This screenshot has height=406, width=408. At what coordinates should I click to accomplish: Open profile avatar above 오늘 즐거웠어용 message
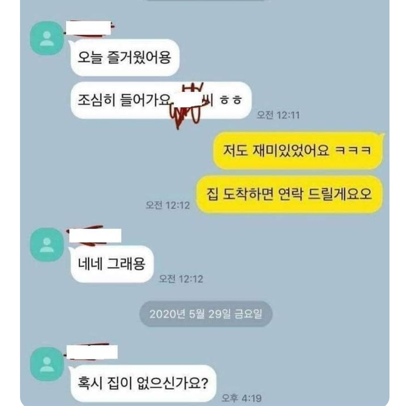coord(47,38)
